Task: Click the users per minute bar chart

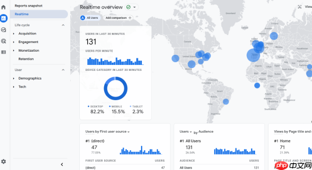Action: tap(115, 61)
